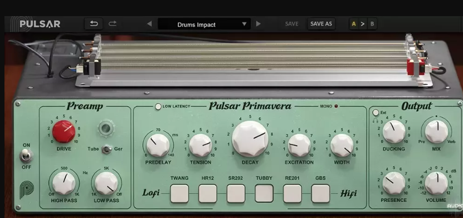This screenshot has width=463, height=218.
Task: Click the Output section heading
Action: 417,106
